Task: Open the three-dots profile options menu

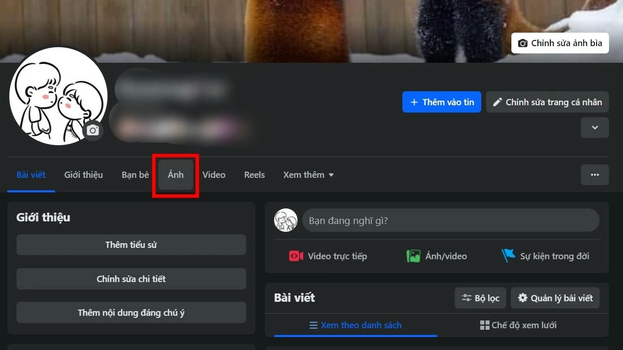Action: click(x=594, y=175)
